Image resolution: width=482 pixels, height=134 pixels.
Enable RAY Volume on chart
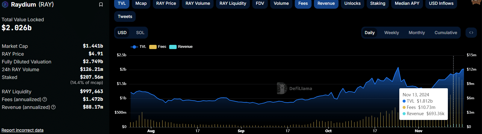point(198,3)
